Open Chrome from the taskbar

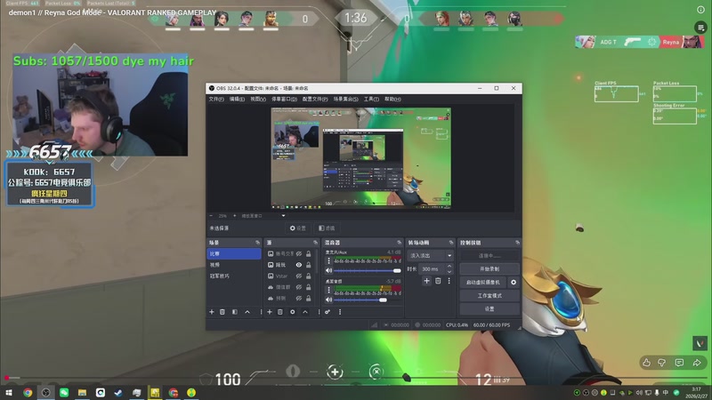point(28,393)
